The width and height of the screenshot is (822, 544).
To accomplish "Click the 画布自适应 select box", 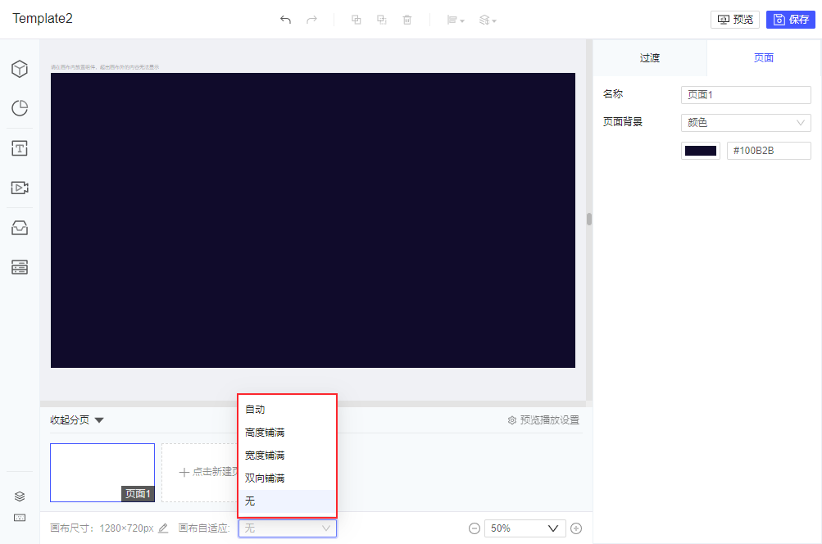I will click(288, 528).
